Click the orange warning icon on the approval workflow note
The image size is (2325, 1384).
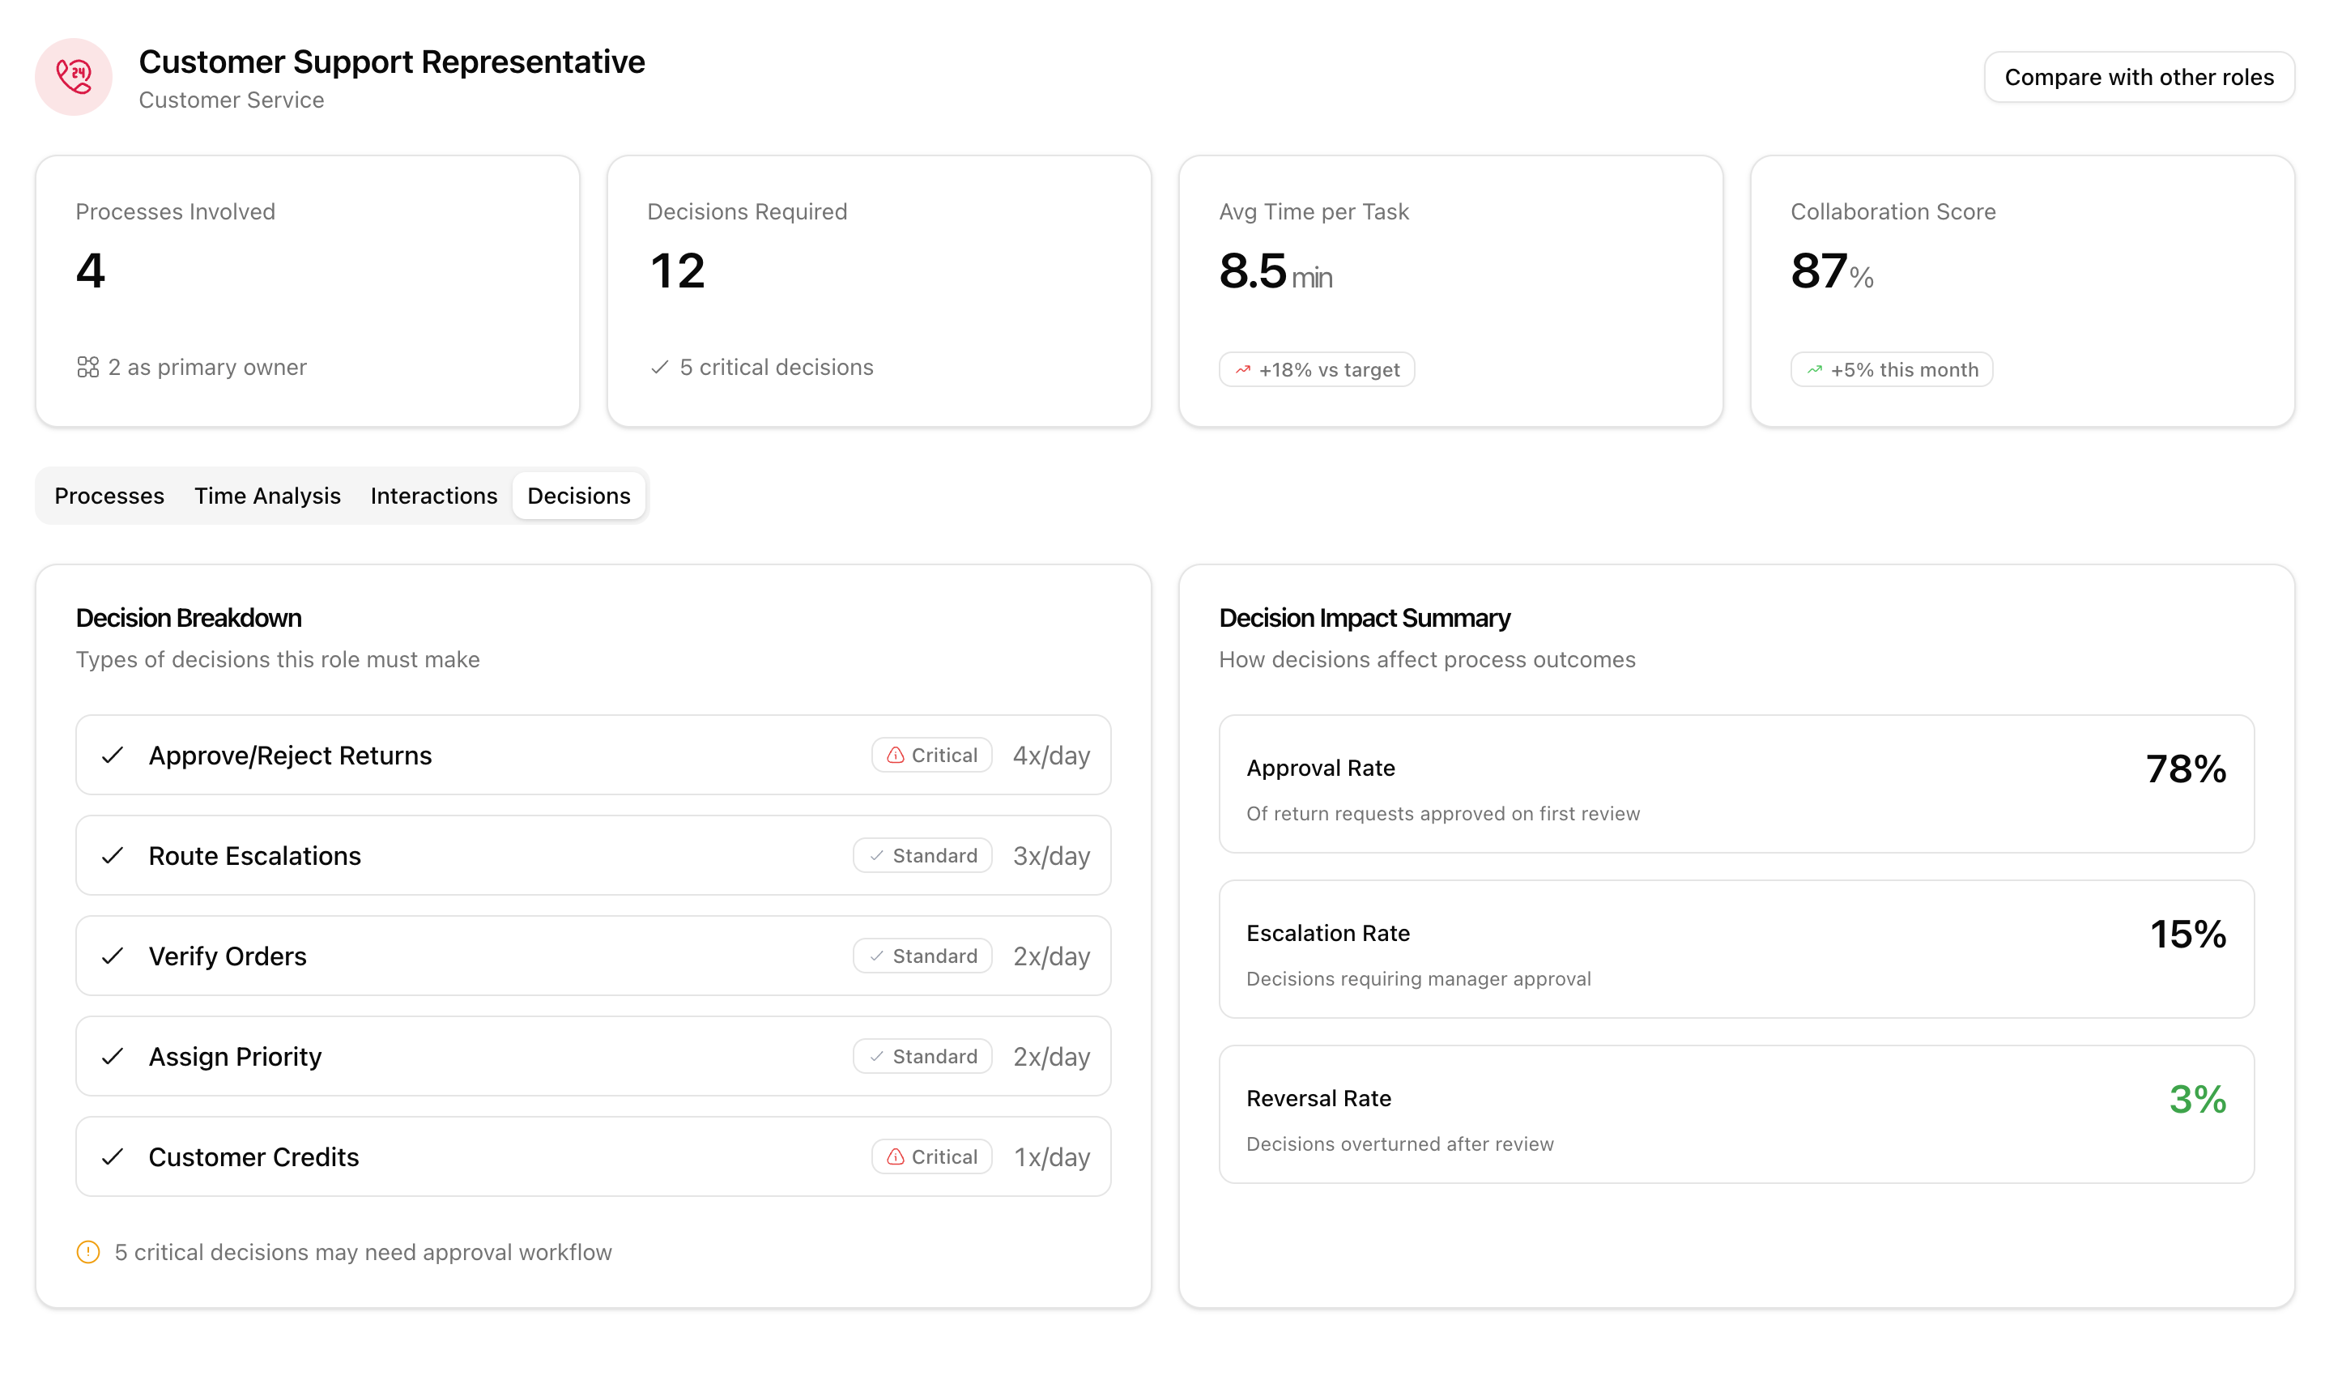[x=87, y=1251]
